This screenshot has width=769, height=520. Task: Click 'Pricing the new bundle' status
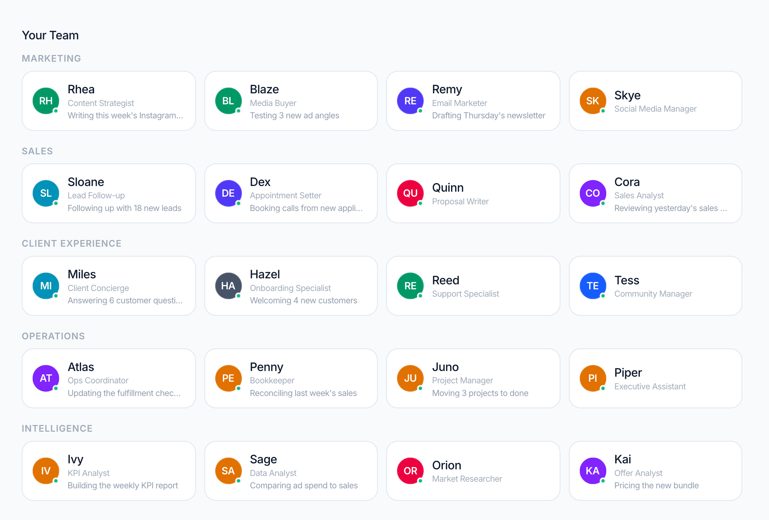pyautogui.click(x=656, y=485)
